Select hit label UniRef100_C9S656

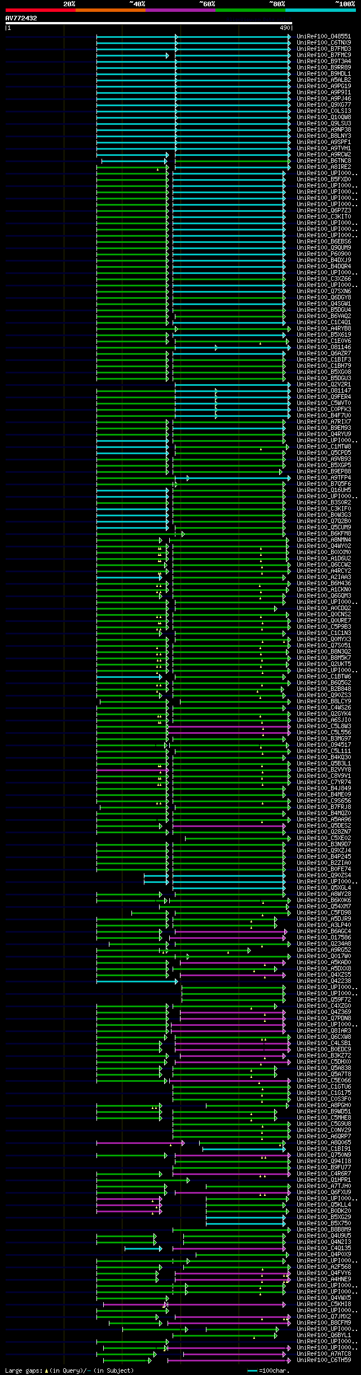click(x=324, y=800)
